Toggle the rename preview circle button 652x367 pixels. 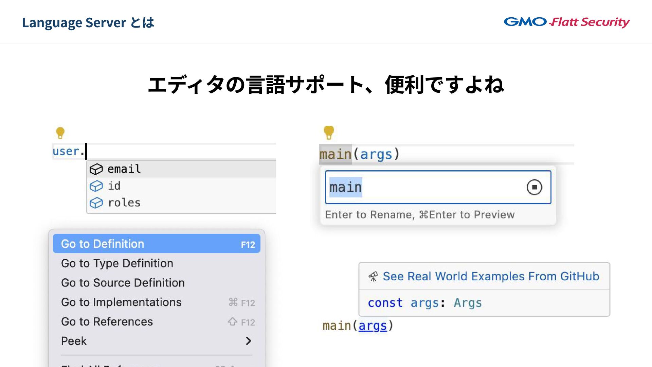click(534, 187)
